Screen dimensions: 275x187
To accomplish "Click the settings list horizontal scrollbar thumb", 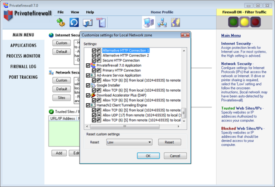I will click(125, 126).
